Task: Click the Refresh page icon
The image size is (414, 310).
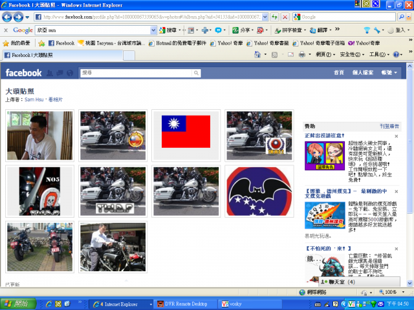Action: pos(274,17)
